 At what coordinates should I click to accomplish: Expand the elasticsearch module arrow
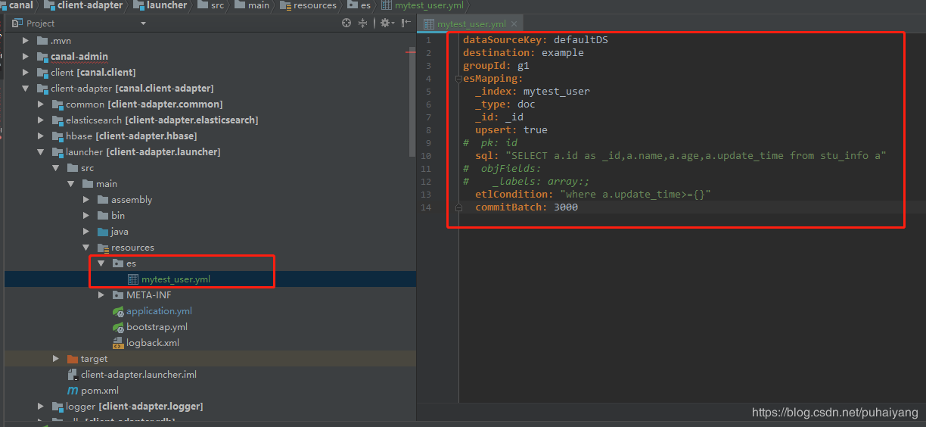(x=41, y=120)
